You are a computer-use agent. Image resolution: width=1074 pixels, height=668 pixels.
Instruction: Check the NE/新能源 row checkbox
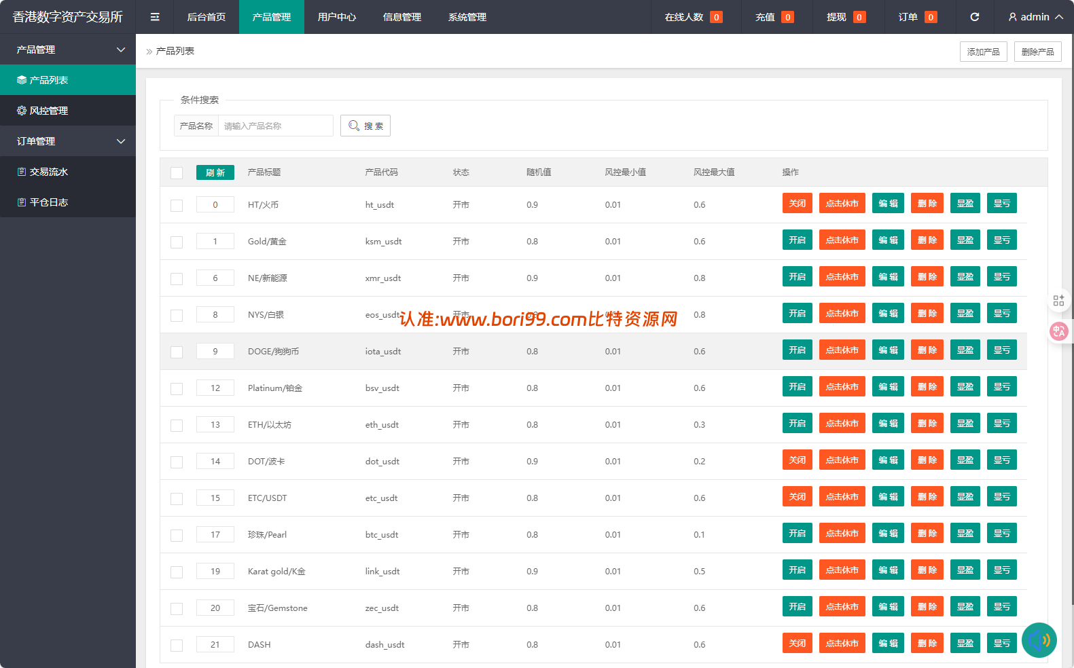177,278
